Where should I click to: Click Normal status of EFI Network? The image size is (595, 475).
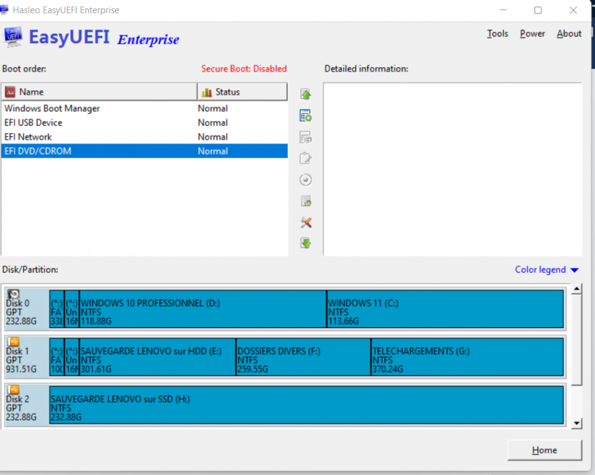pos(213,137)
